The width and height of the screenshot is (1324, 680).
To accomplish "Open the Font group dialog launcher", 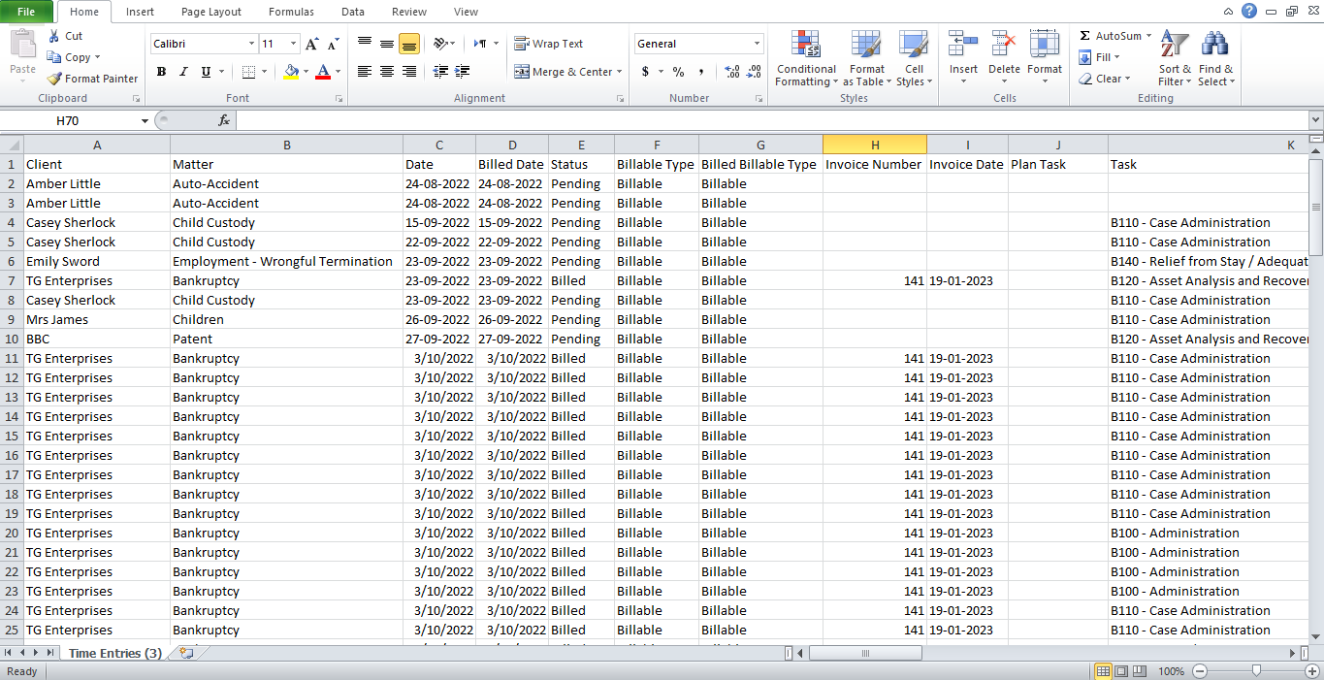I will pos(339,99).
